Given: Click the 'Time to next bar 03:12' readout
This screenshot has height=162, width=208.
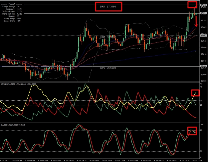Looking at the screenshot, I should [x=11, y=14].
